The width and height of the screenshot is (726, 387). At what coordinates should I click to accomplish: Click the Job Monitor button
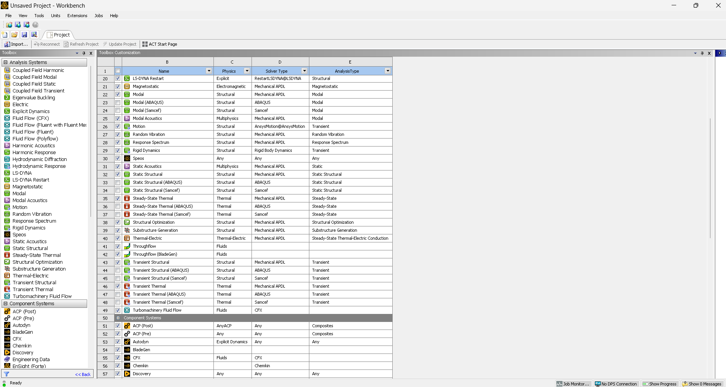tap(573, 384)
